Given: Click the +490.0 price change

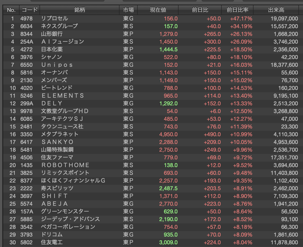Looking at the screenshot, I should point(212,134).
